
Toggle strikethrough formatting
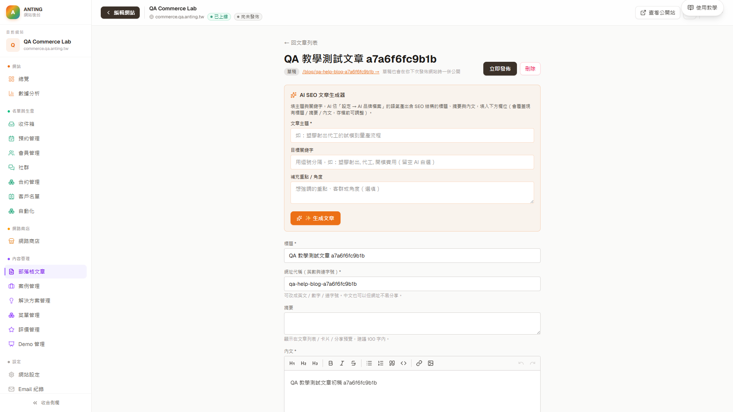pos(354,363)
